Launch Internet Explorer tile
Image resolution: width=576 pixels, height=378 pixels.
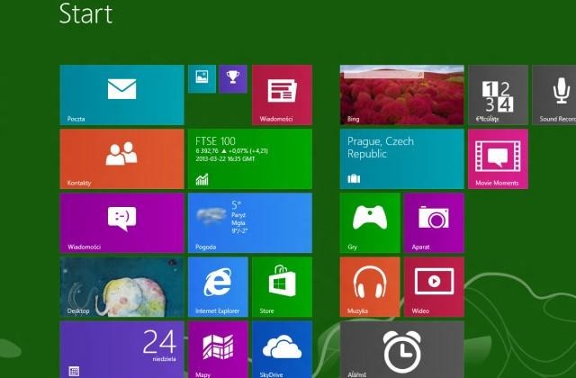click(218, 287)
